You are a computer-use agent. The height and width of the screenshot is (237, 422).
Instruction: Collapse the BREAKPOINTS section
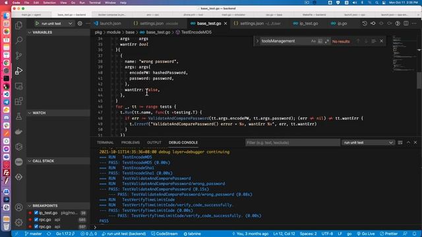point(58,205)
